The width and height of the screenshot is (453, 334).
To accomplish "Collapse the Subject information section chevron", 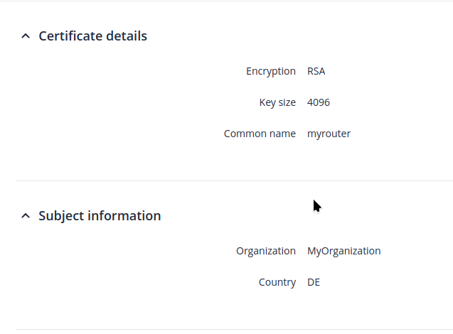I will pyautogui.click(x=26, y=215).
